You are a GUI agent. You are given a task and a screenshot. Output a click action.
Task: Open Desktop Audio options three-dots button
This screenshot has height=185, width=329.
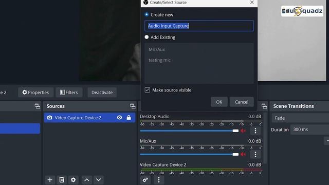click(x=255, y=131)
